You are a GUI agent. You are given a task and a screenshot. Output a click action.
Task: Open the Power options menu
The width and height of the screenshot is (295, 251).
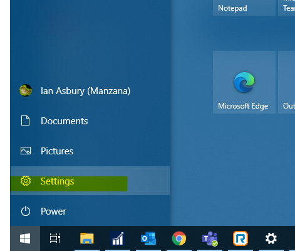click(x=90, y=211)
